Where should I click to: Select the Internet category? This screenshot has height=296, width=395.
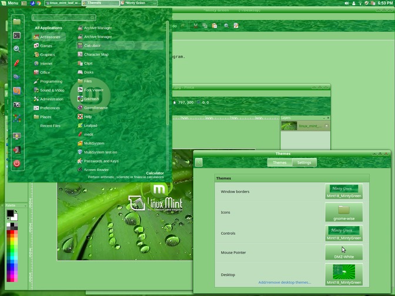coord(43,63)
